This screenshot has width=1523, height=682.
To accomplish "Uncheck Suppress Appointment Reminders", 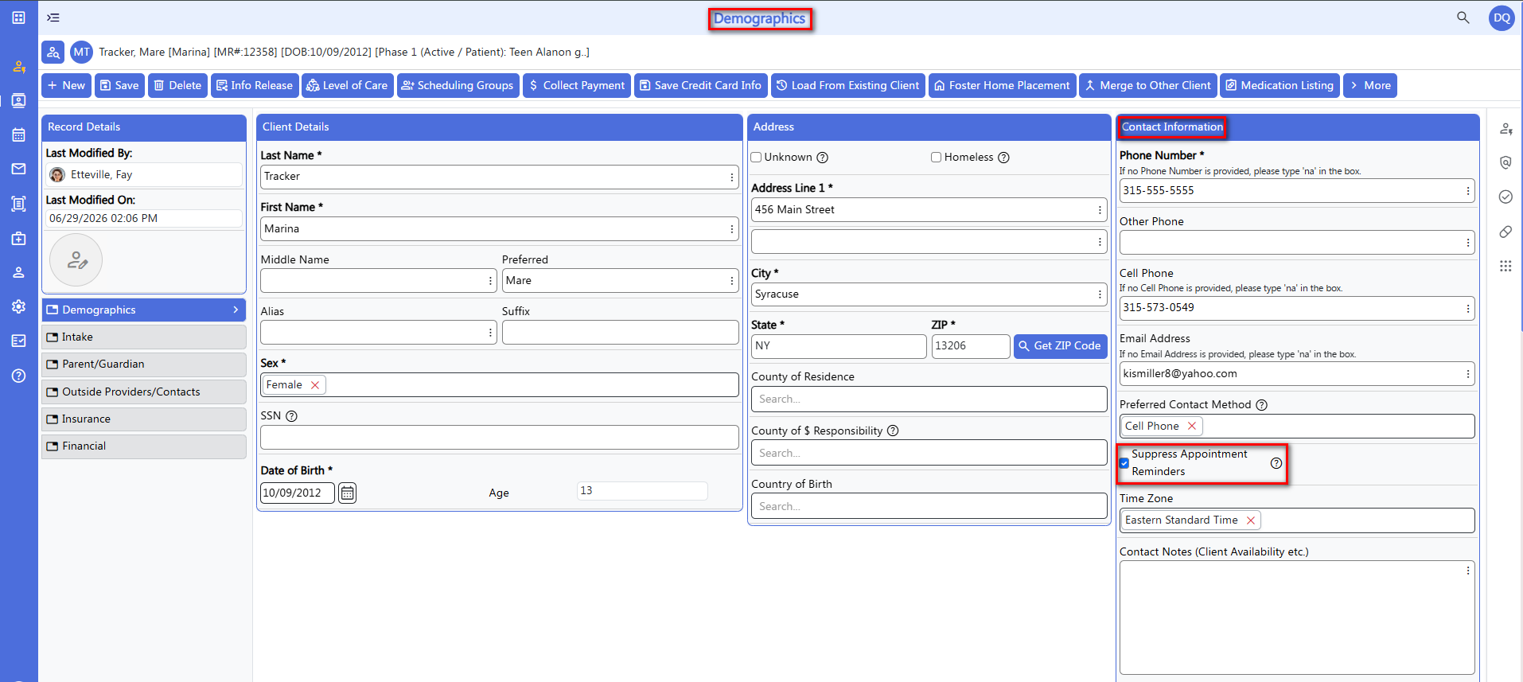I will pyautogui.click(x=1124, y=463).
